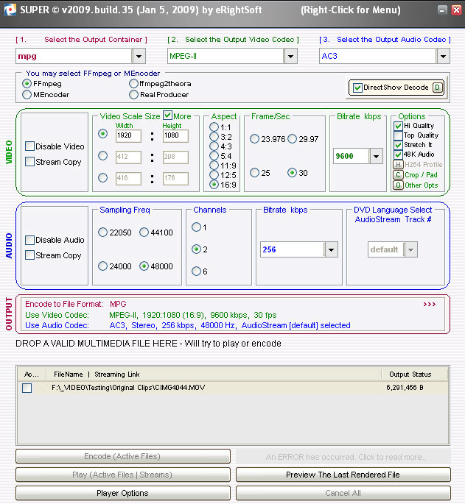Close the SUPER window

[456, 10]
